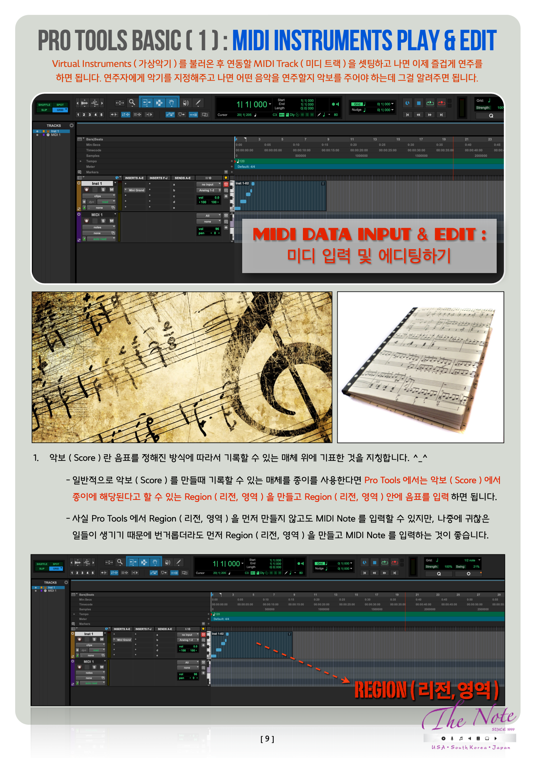The height and width of the screenshot is (758, 535).
Task: Click quantize settings gear icon in lower screenshot
Action: pos(468,574)
